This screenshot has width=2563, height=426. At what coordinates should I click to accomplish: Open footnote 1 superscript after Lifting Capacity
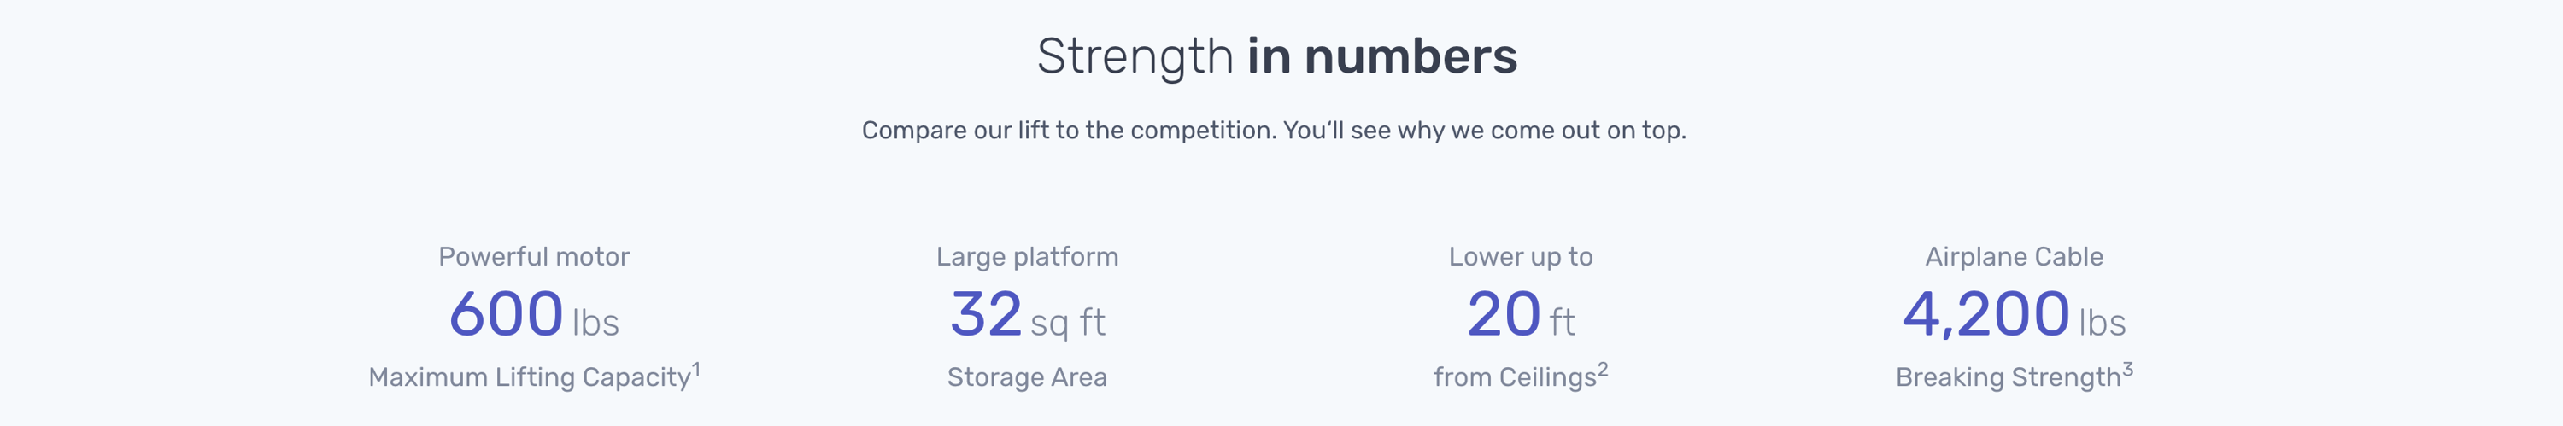tap(696, 370)
